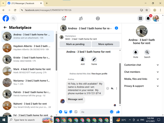Click the browser address bar URL
Viewport: 164px width, 123px height.
(48, 10)
